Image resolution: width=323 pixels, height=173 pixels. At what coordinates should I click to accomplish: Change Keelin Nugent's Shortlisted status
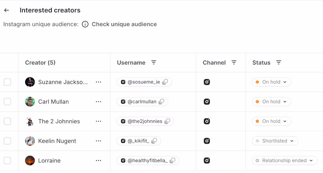tap(275, 141)
